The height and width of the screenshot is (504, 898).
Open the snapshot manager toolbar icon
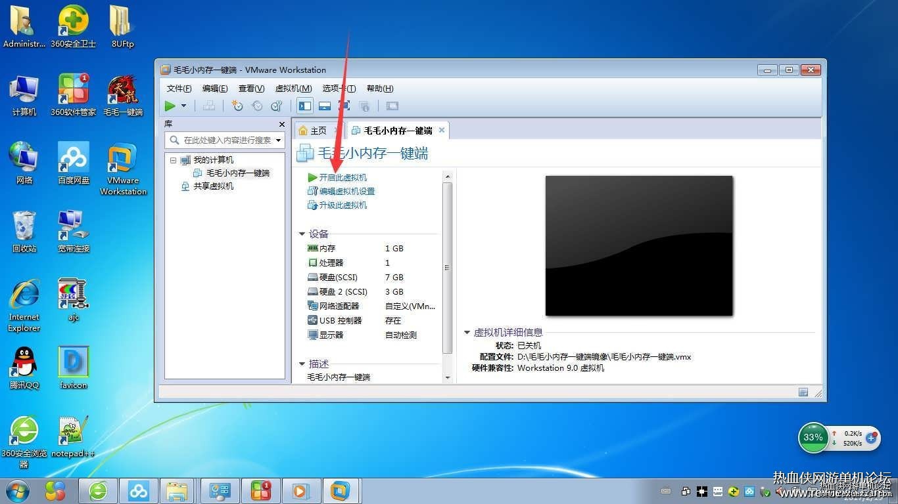pos(277,106)
